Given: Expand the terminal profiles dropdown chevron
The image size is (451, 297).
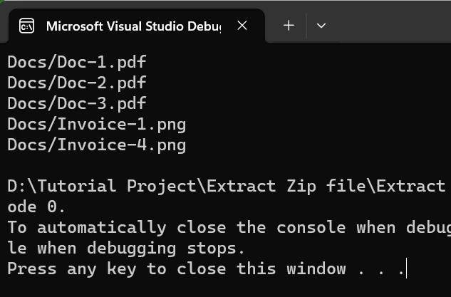Looking at the screenshot, I should coord(321,26).
